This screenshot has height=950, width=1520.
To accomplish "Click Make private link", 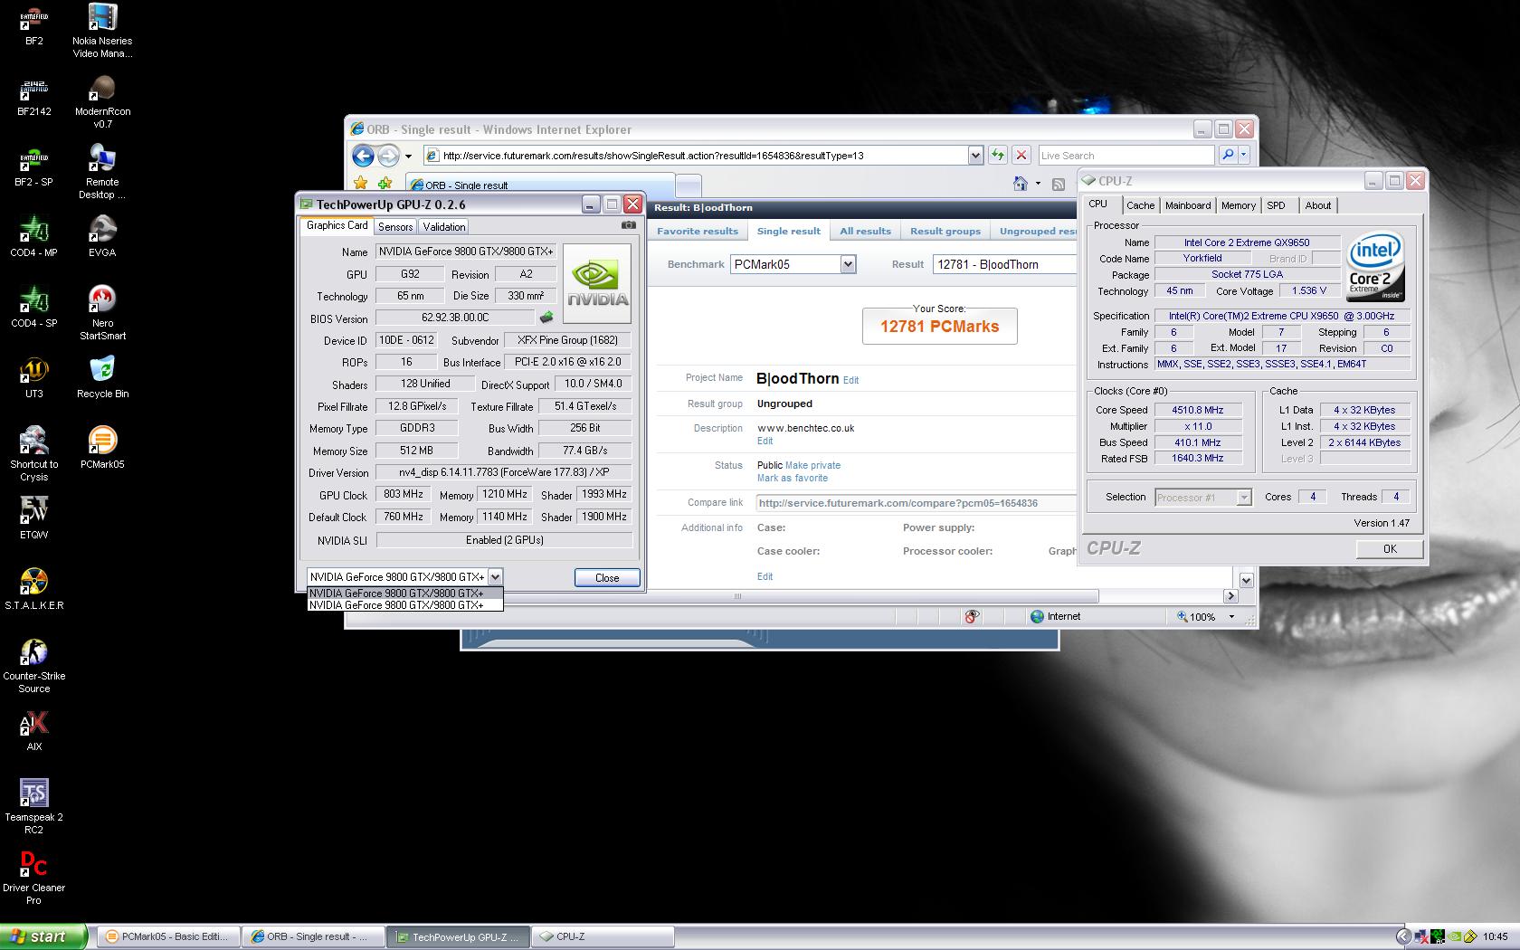I will pos(812,465).
